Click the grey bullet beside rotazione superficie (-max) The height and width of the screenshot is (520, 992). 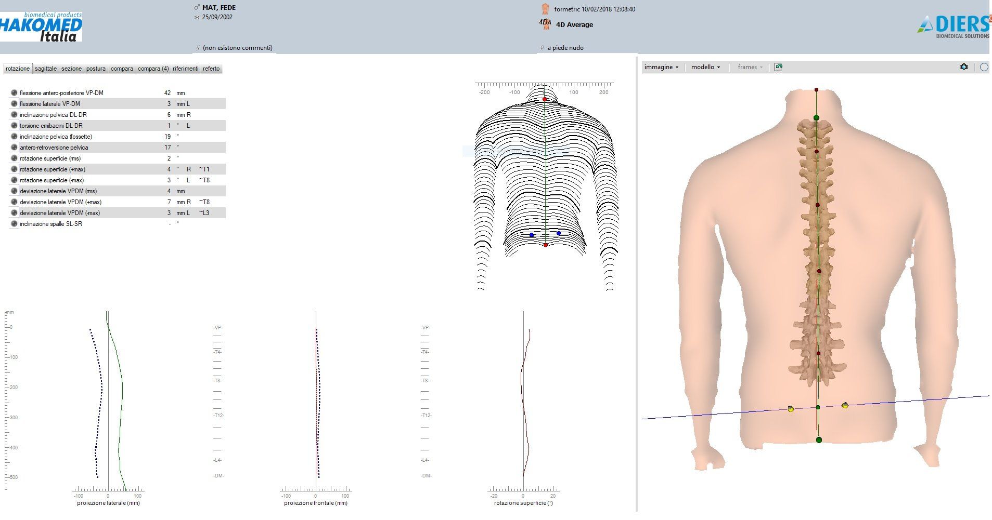[14, 180]
